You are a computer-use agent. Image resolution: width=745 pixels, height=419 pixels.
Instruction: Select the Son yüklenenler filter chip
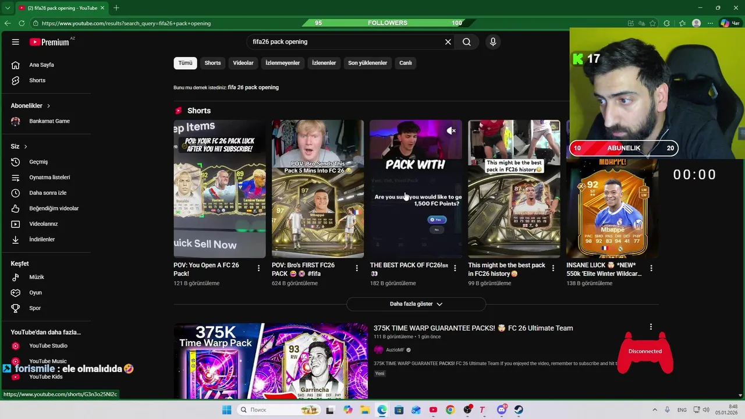pos(368,63)
